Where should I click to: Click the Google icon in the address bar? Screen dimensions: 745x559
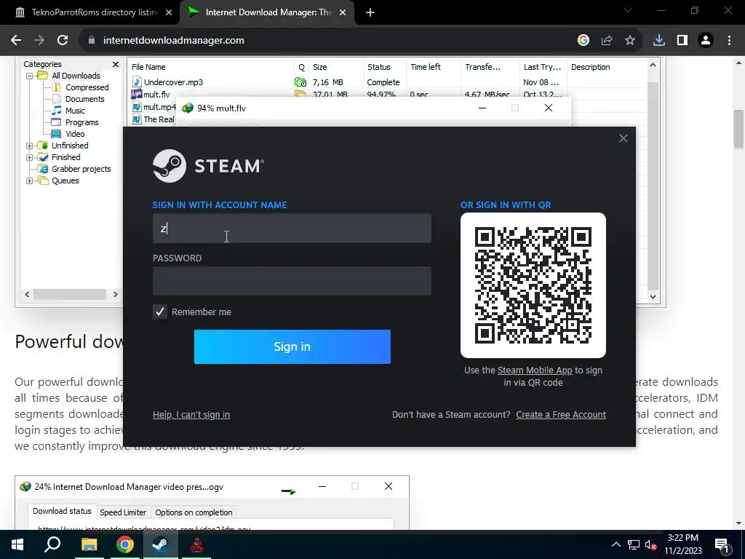click(583, 41)
